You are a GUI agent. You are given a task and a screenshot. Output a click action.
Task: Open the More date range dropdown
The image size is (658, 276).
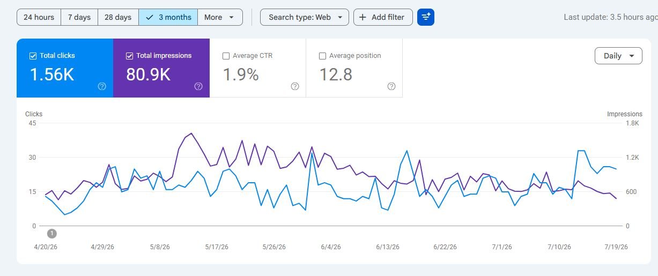pyautogui.click(x=220, y=17)
